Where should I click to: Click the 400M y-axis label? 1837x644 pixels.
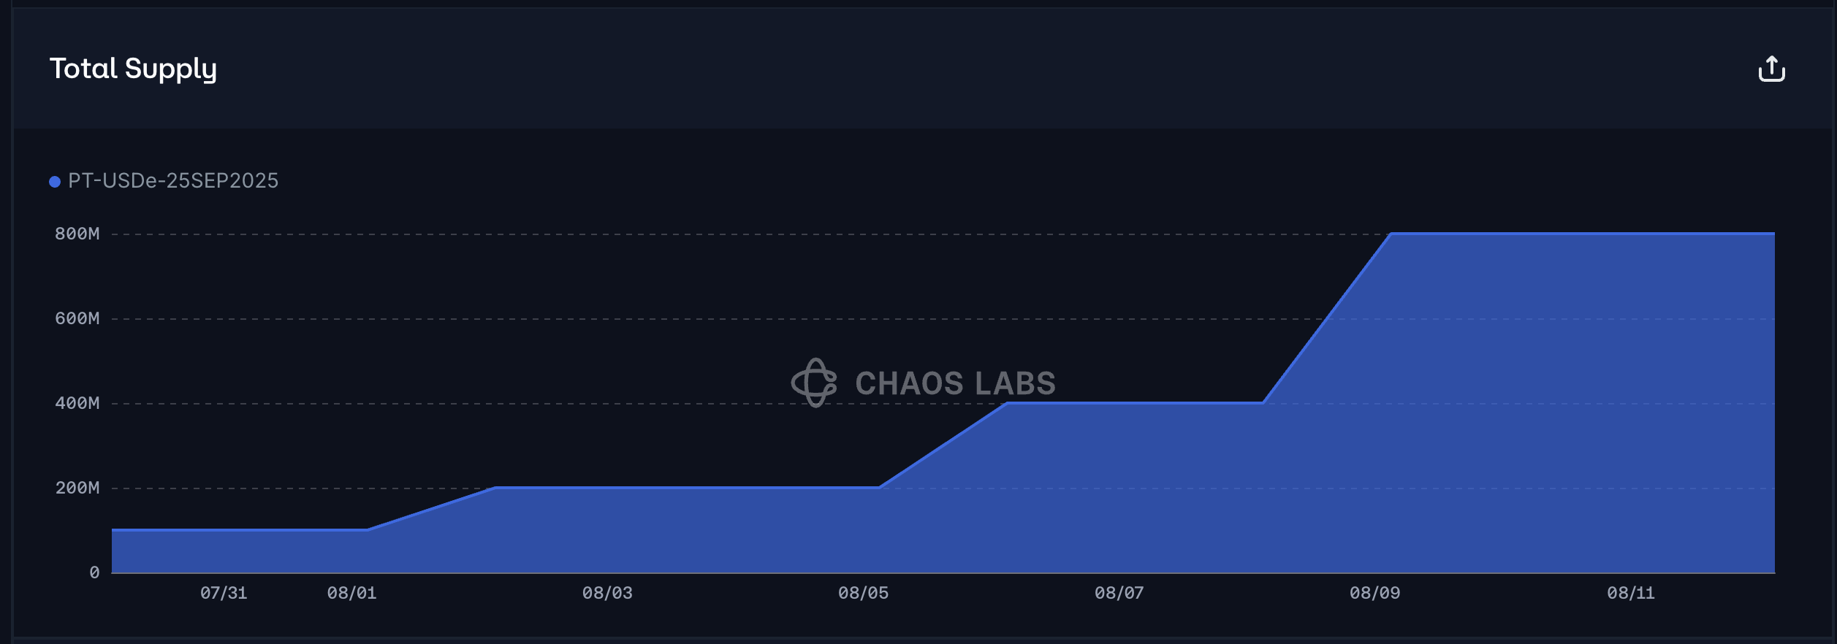pyautogui.click(x=77, y=403)
